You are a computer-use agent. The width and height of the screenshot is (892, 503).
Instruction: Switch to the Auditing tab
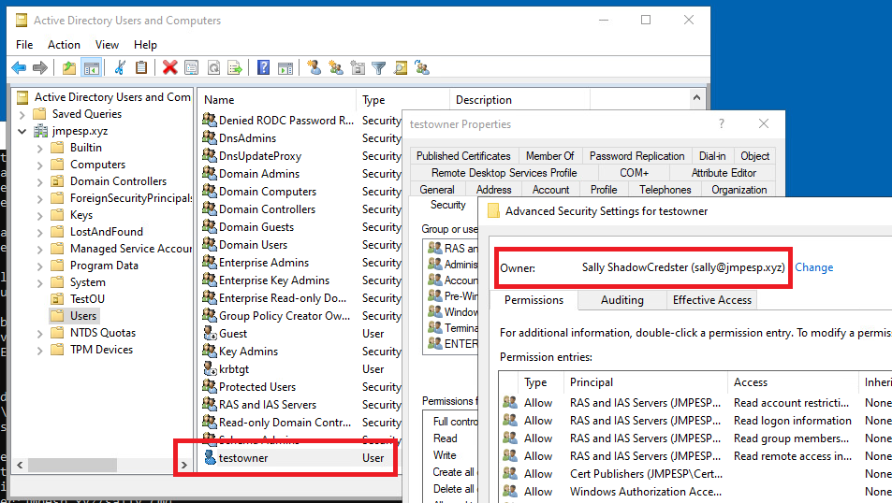pos(622,300)
